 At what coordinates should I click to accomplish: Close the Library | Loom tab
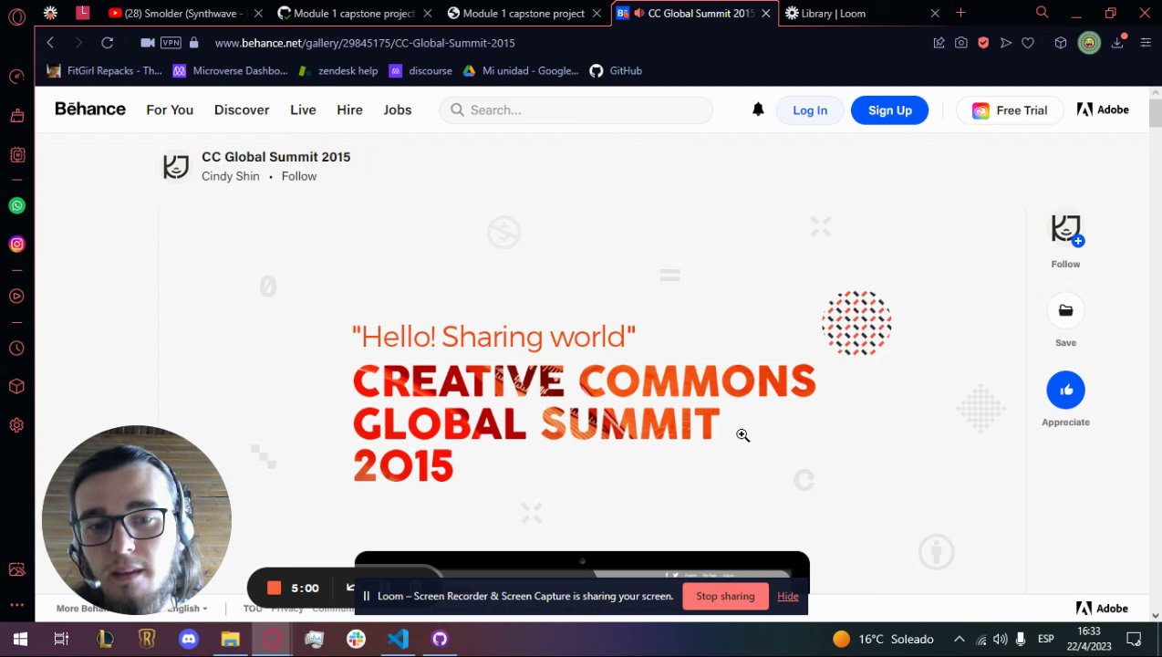click(x=935, y=14)
